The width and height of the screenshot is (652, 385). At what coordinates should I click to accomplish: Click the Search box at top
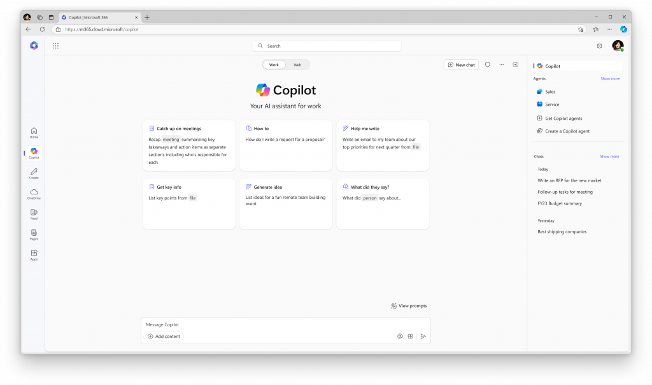coord(327,46)
